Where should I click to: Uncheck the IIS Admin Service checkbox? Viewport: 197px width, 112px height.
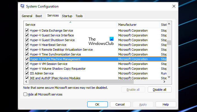pyautogui.click(x=27, y=73)
